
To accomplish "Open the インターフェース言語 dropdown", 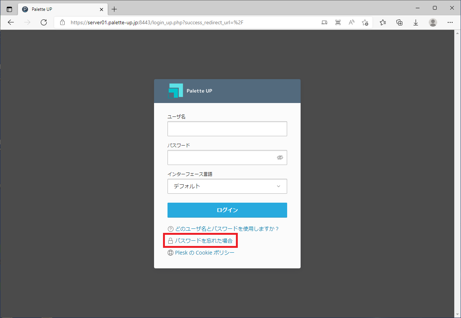I will [x=227, y=186].
